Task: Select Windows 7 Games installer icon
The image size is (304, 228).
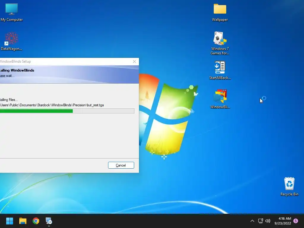Action: tap(220, 43)
